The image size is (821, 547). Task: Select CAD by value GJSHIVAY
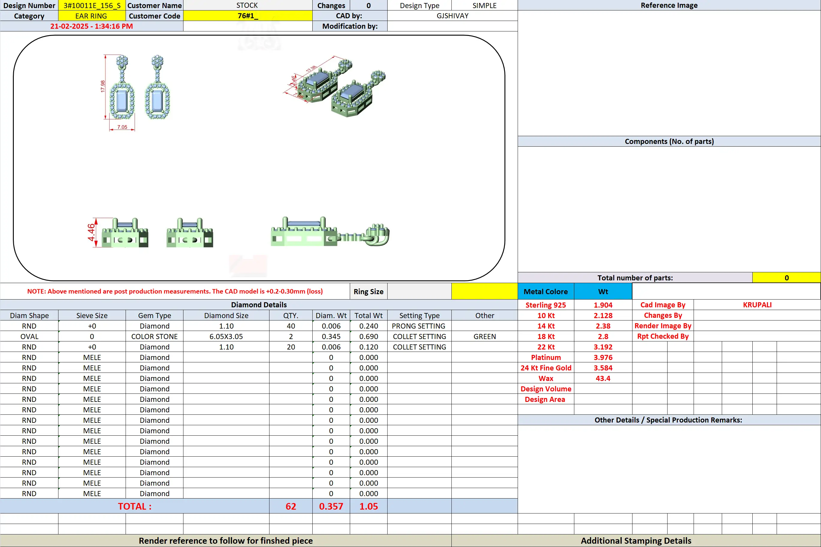point(452,16)
